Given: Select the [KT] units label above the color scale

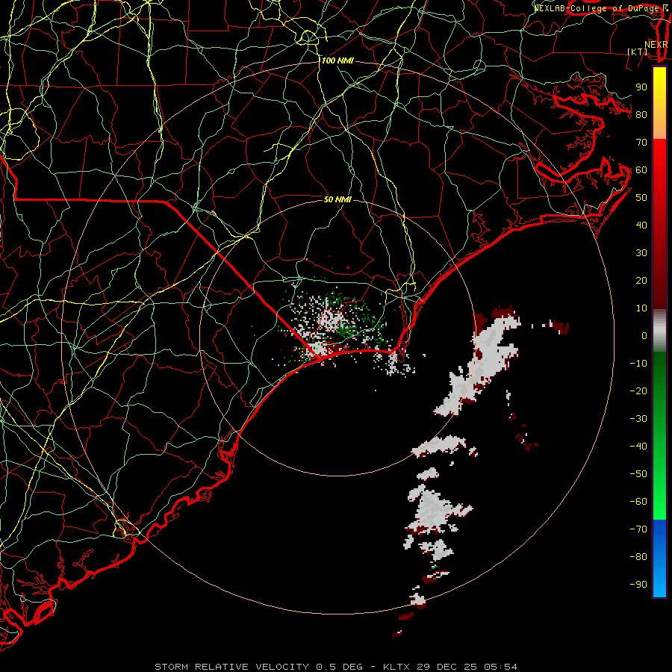Looking at the screenshot, I should 638,52.
